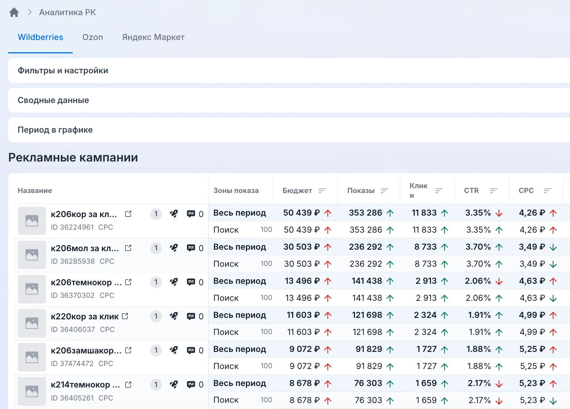Click rocket icon in к206мол row

coord(173,247)
